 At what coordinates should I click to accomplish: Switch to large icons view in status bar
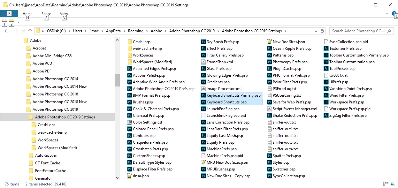point(393,184)
